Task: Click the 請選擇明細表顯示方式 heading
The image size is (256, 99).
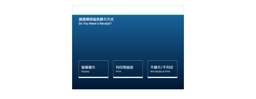Action: tap(96, 20)
